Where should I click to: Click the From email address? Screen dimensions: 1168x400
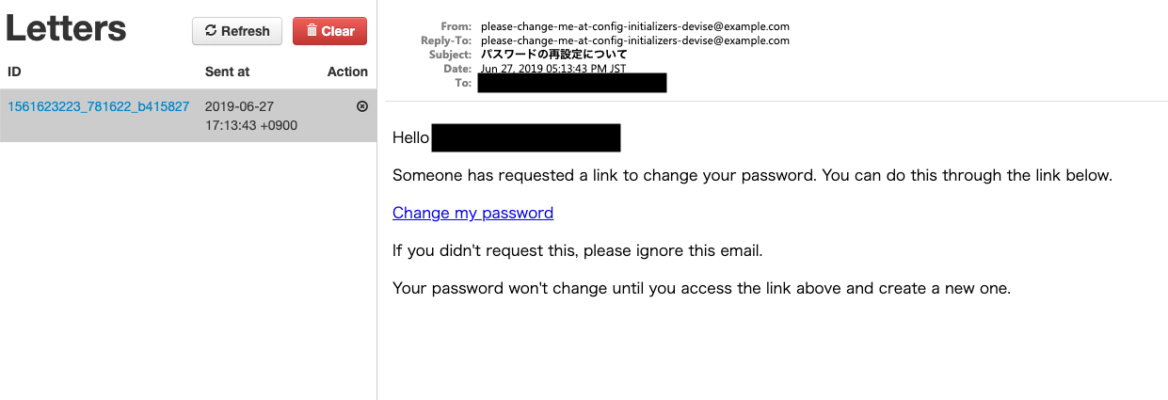(634, 26)
